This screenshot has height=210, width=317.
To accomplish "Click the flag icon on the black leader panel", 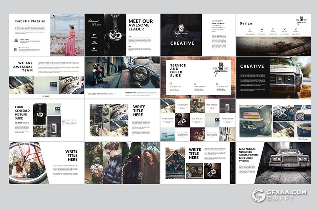I will tap(94, 35).
